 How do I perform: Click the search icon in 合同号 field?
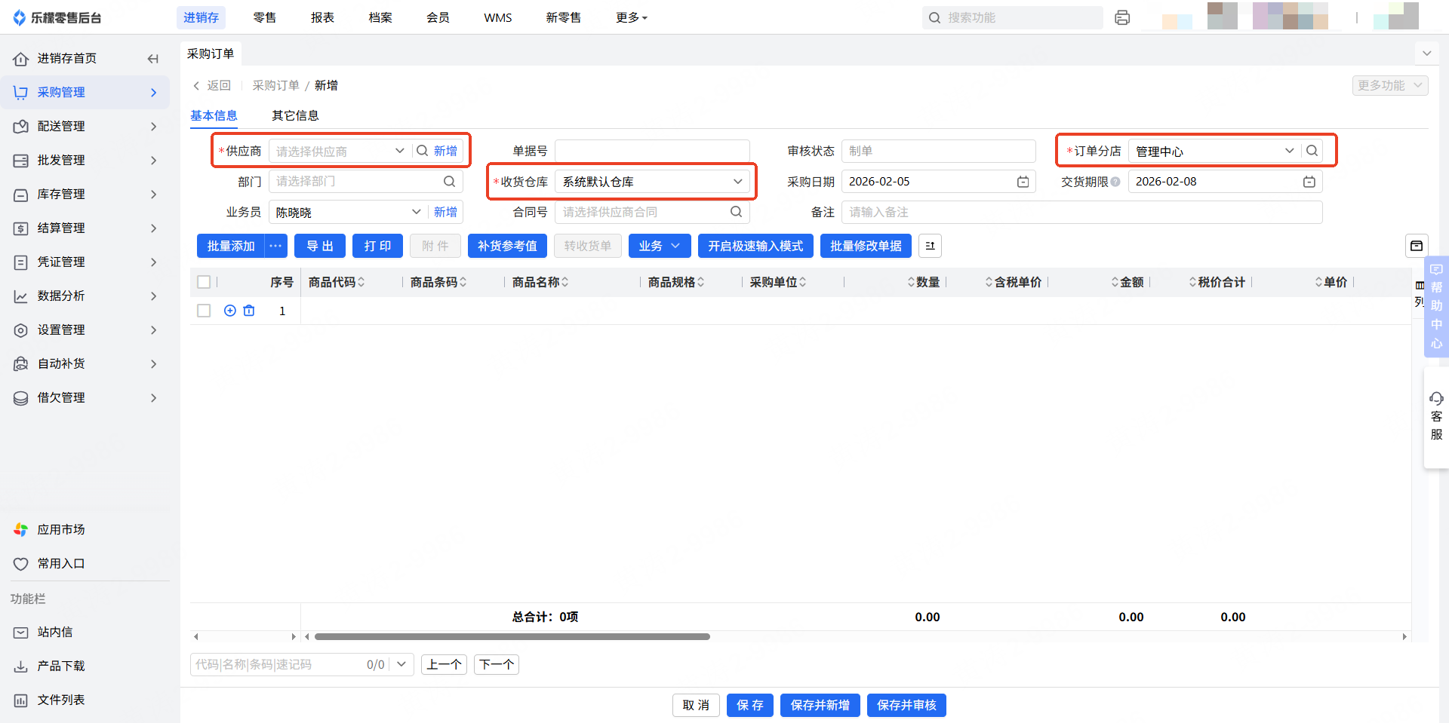coord(736,212)
